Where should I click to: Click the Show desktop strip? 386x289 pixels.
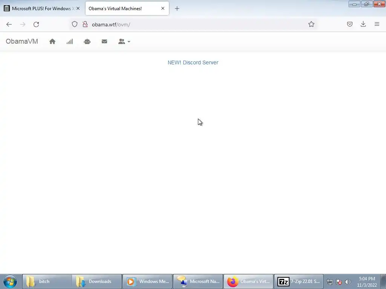(383, 281)
